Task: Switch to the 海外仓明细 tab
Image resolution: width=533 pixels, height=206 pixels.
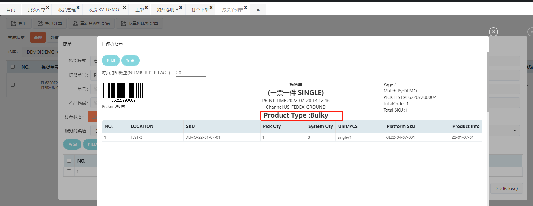Action: point(168,10)
